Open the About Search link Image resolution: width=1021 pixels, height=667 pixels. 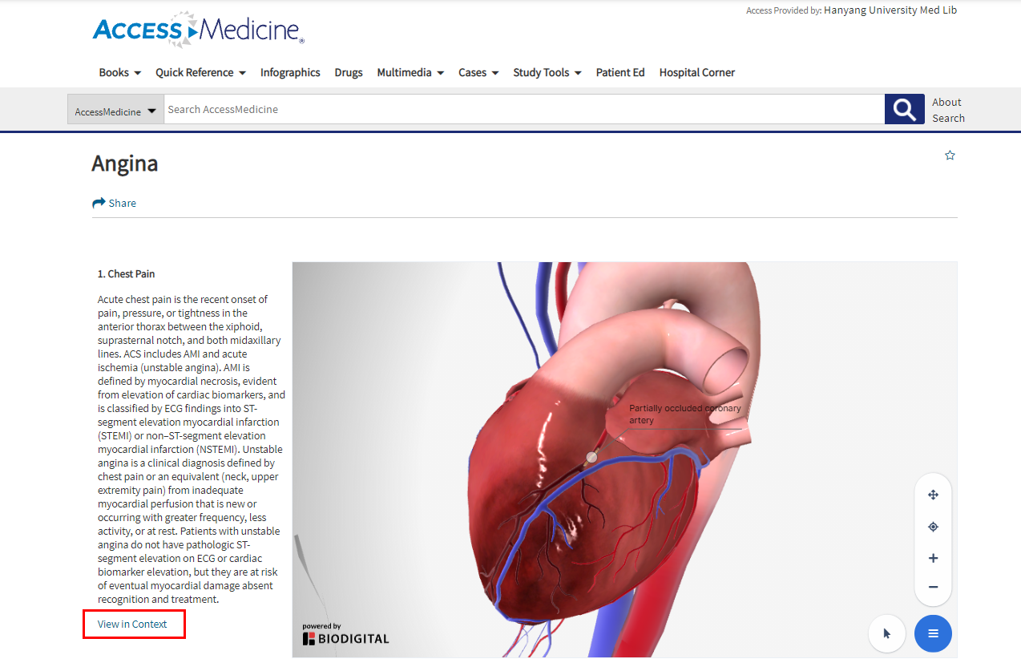coord(948,110)
